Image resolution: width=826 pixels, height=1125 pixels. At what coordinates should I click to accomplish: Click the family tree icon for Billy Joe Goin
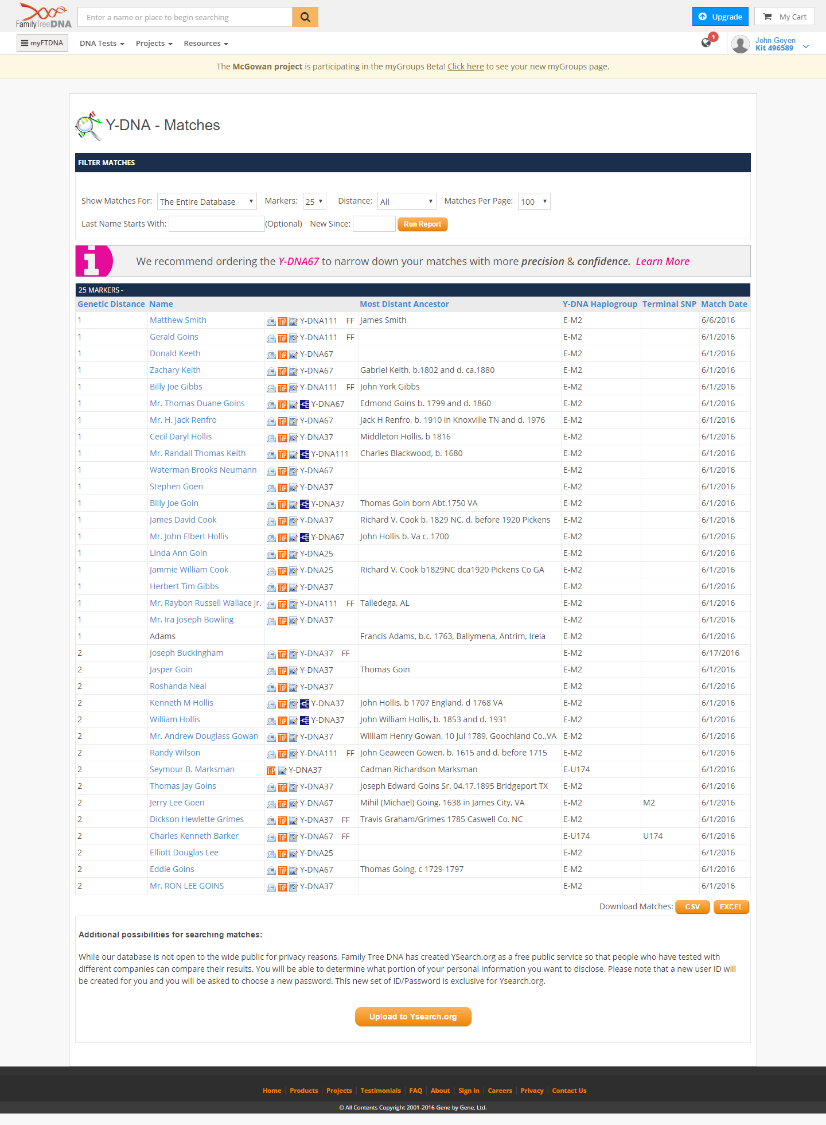point(305,504)
